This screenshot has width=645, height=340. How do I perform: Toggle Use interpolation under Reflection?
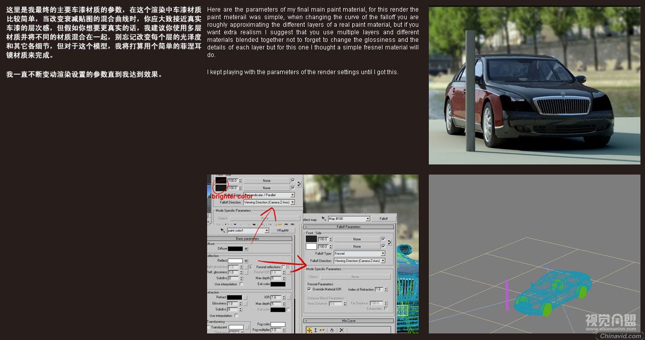[x=242, y=284]
